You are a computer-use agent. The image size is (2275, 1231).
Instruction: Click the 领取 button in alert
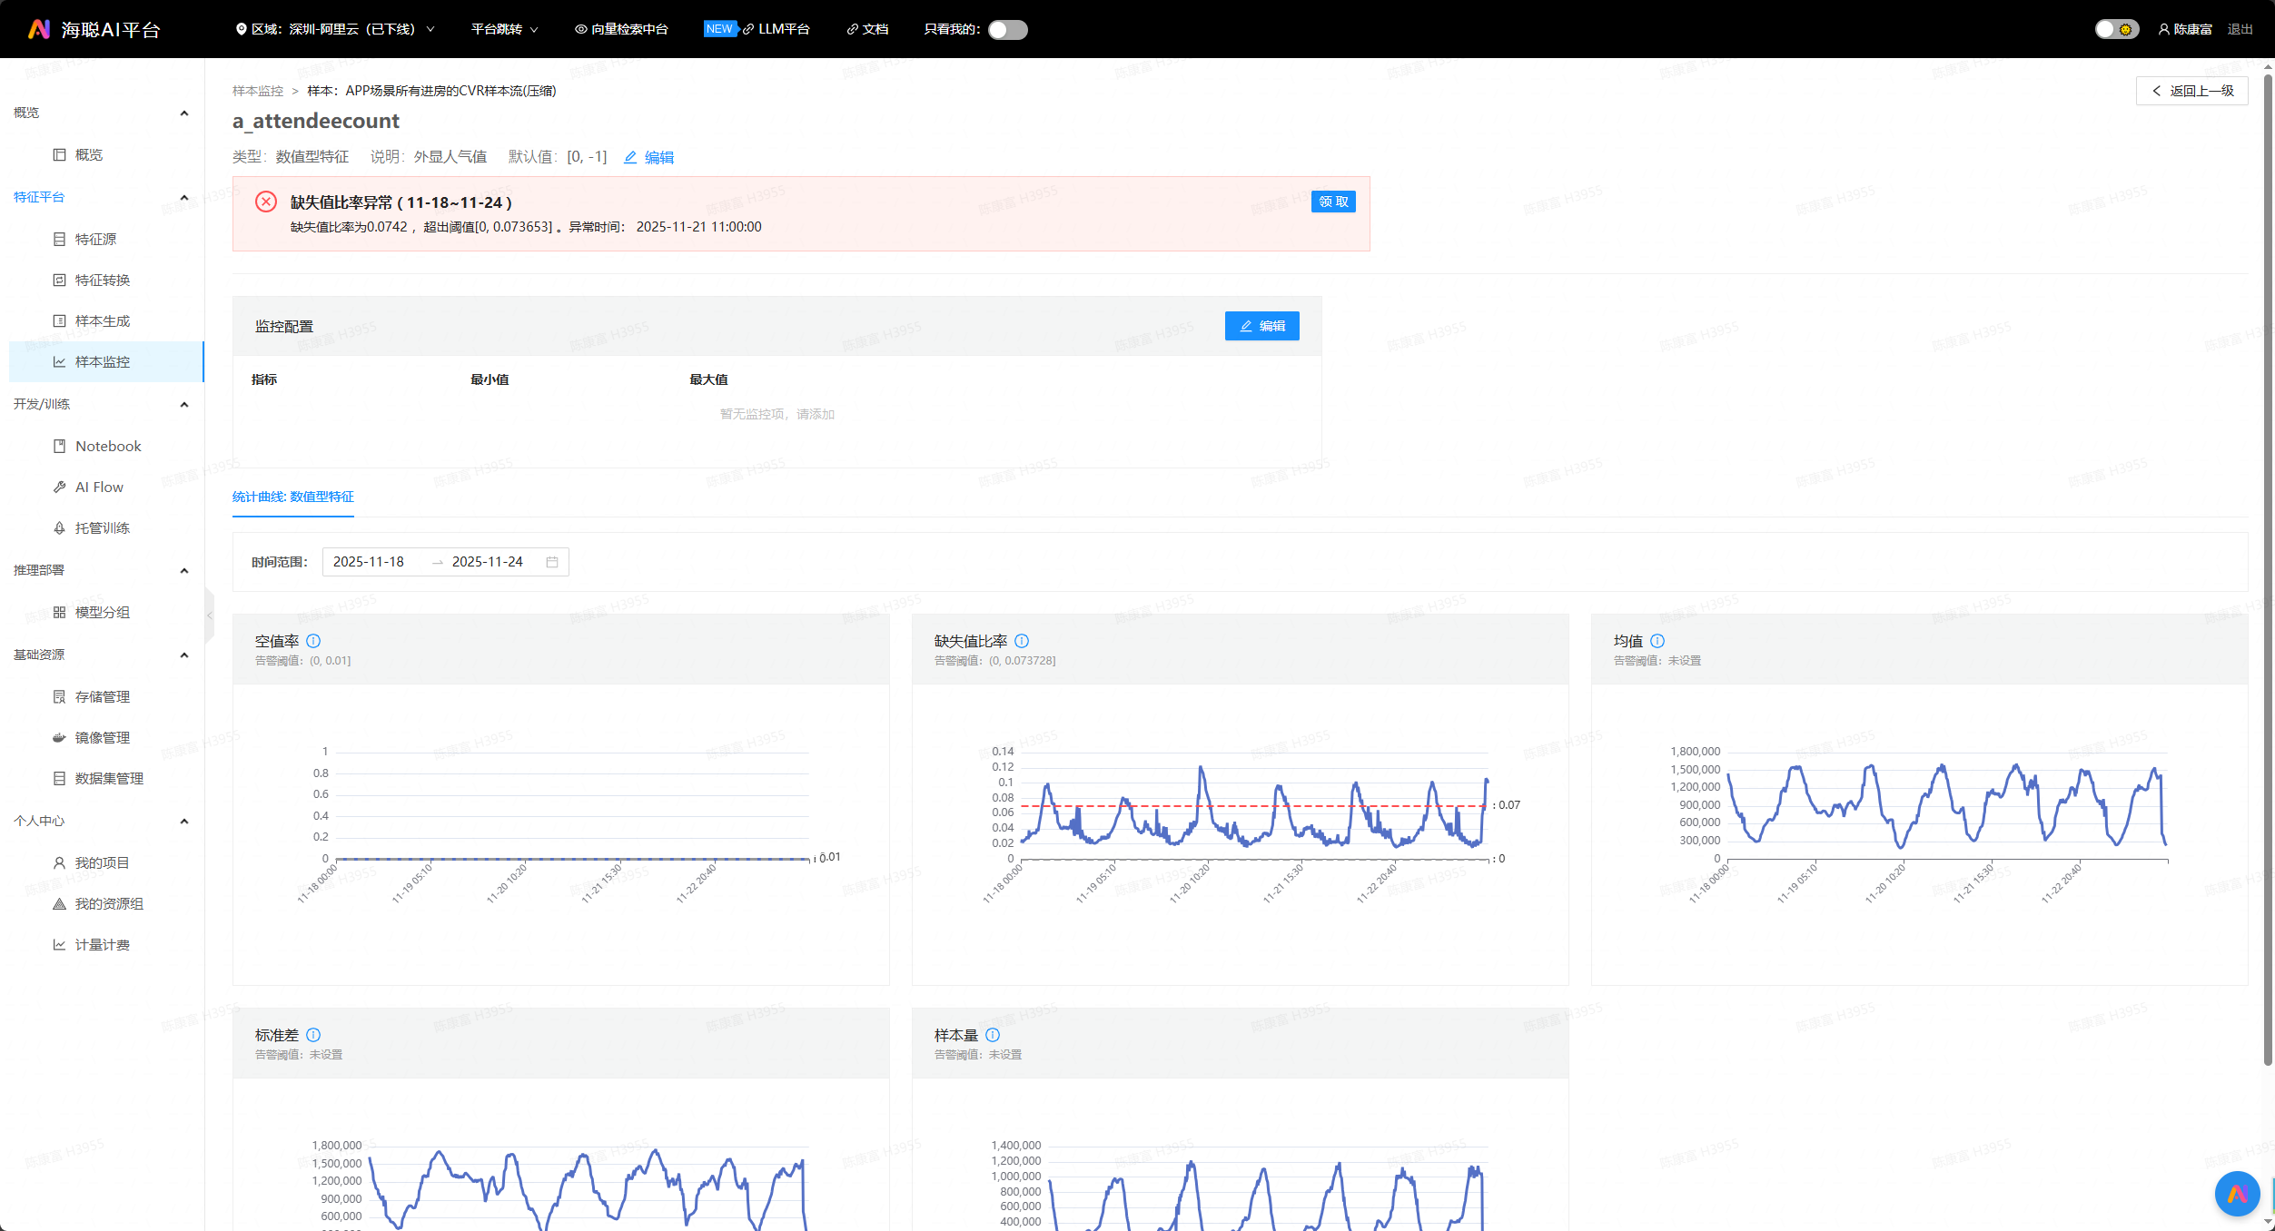pos(1333,202)
